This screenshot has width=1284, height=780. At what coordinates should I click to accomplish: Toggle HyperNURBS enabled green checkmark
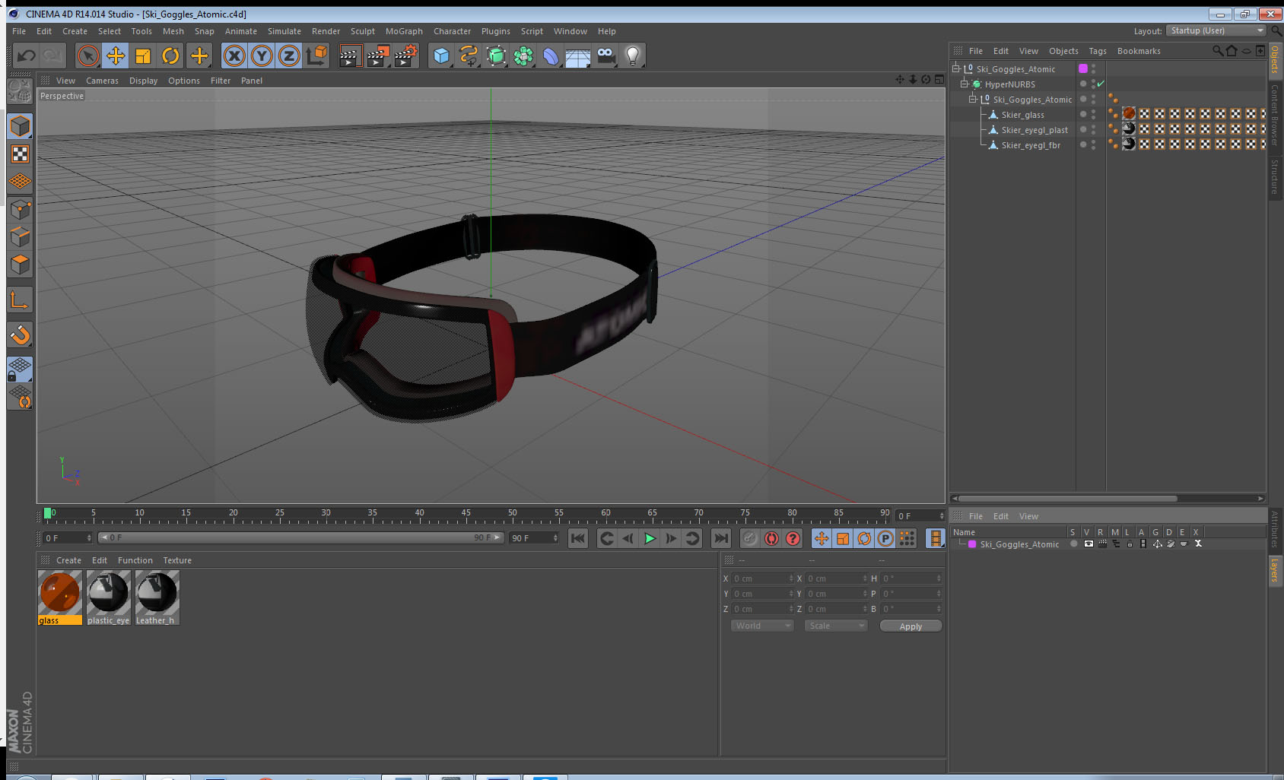(1101, 84)
